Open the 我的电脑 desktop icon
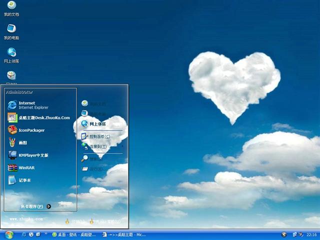The height and width of the screenshot is (240, 320). (x=11, y=31)
